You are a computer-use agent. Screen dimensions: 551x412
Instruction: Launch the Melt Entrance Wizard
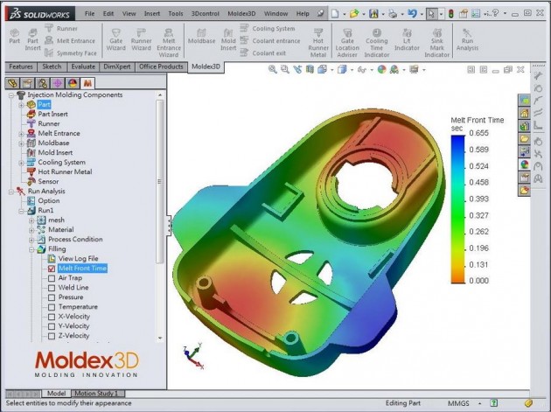click(x=169, y=43)
